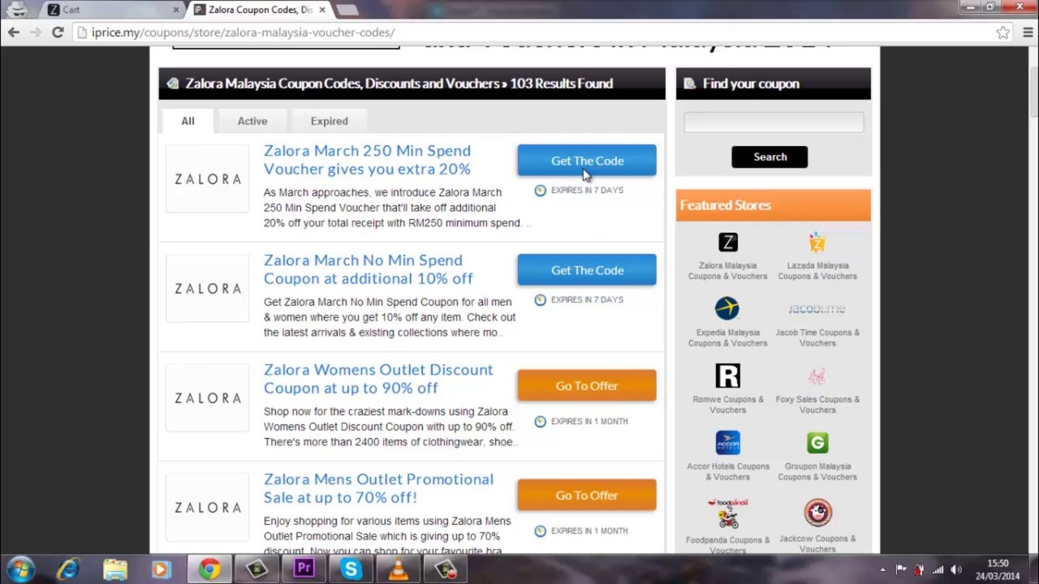Image resolution: width=1039 pixels, height=584 pixels.
Task: Show hidden system tray icons
Action: (882, 569)
